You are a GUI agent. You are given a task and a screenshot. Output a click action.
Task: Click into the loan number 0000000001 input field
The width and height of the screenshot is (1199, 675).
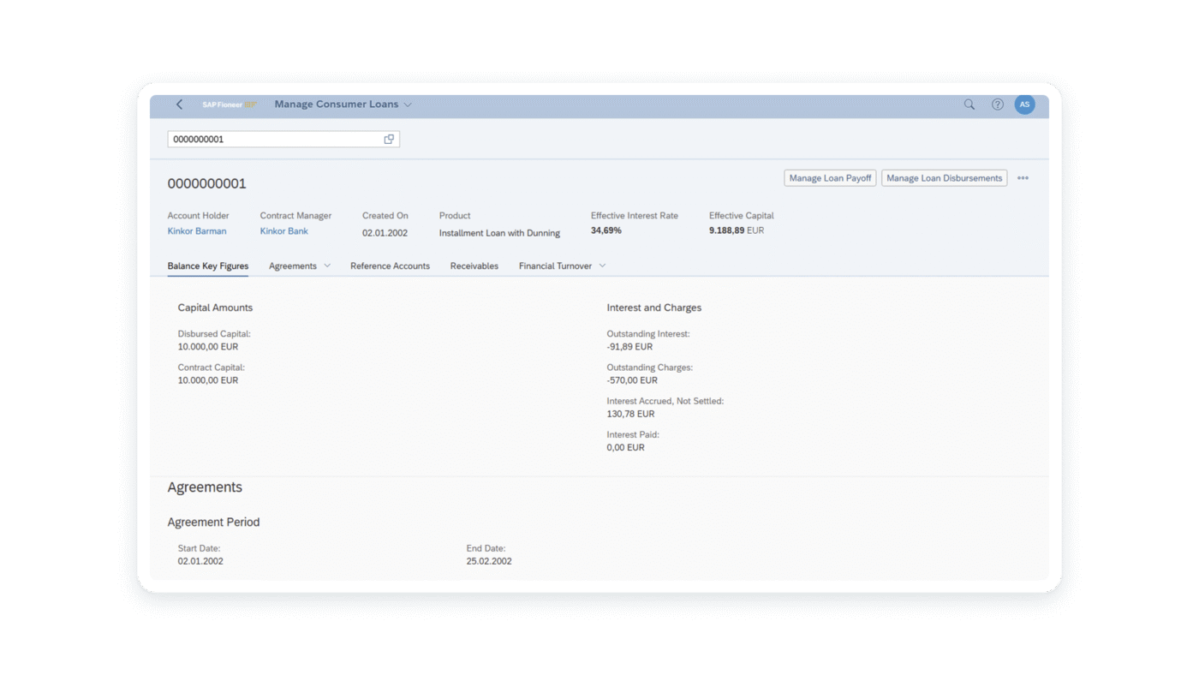tap(274, 139)
